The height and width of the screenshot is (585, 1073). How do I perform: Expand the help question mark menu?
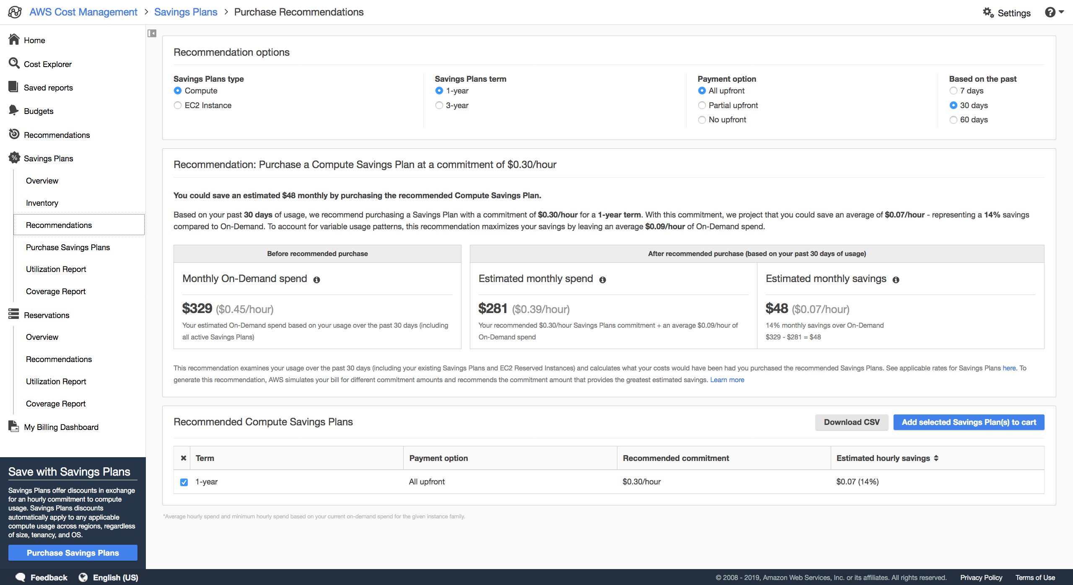1054,12
